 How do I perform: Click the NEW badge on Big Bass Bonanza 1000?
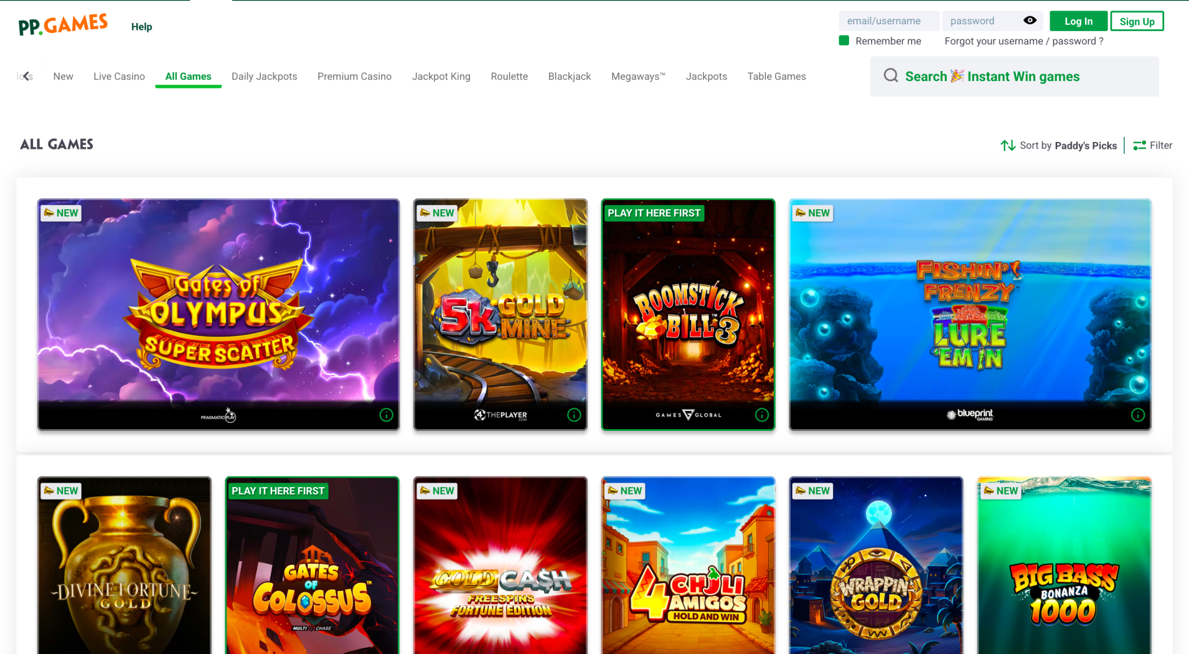(1000, 491)
